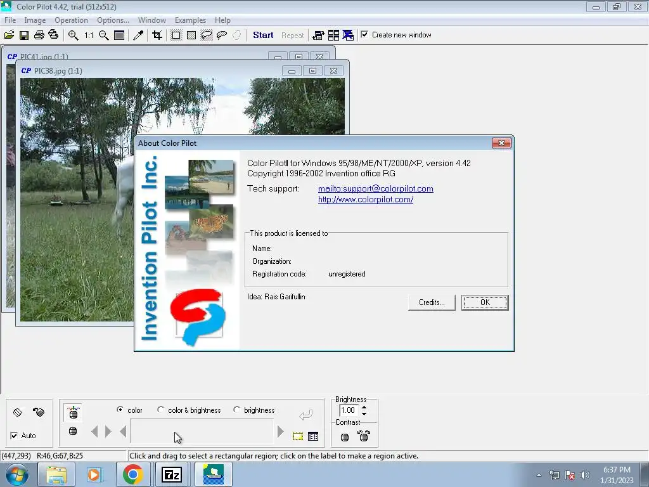
Task: Open Windows Start menu orb
Action: (x=16, y=474)
